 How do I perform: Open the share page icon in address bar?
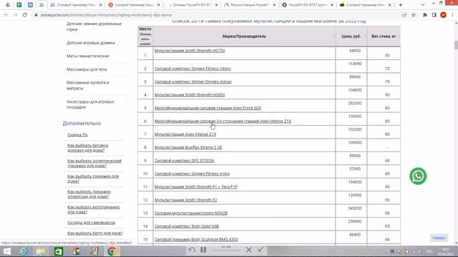(404, 15)
